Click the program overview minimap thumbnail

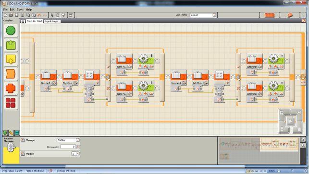259,151
